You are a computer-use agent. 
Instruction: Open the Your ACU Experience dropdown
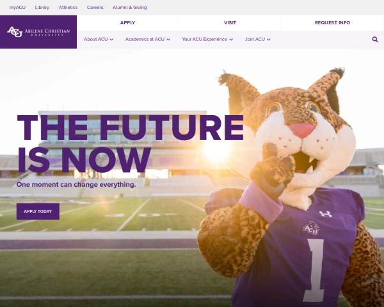[x=207, y=40]
